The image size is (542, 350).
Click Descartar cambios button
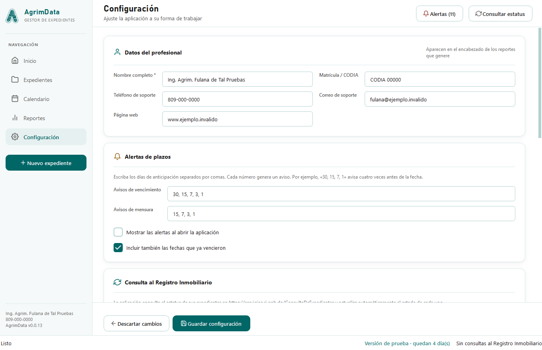tap(136, 324)
